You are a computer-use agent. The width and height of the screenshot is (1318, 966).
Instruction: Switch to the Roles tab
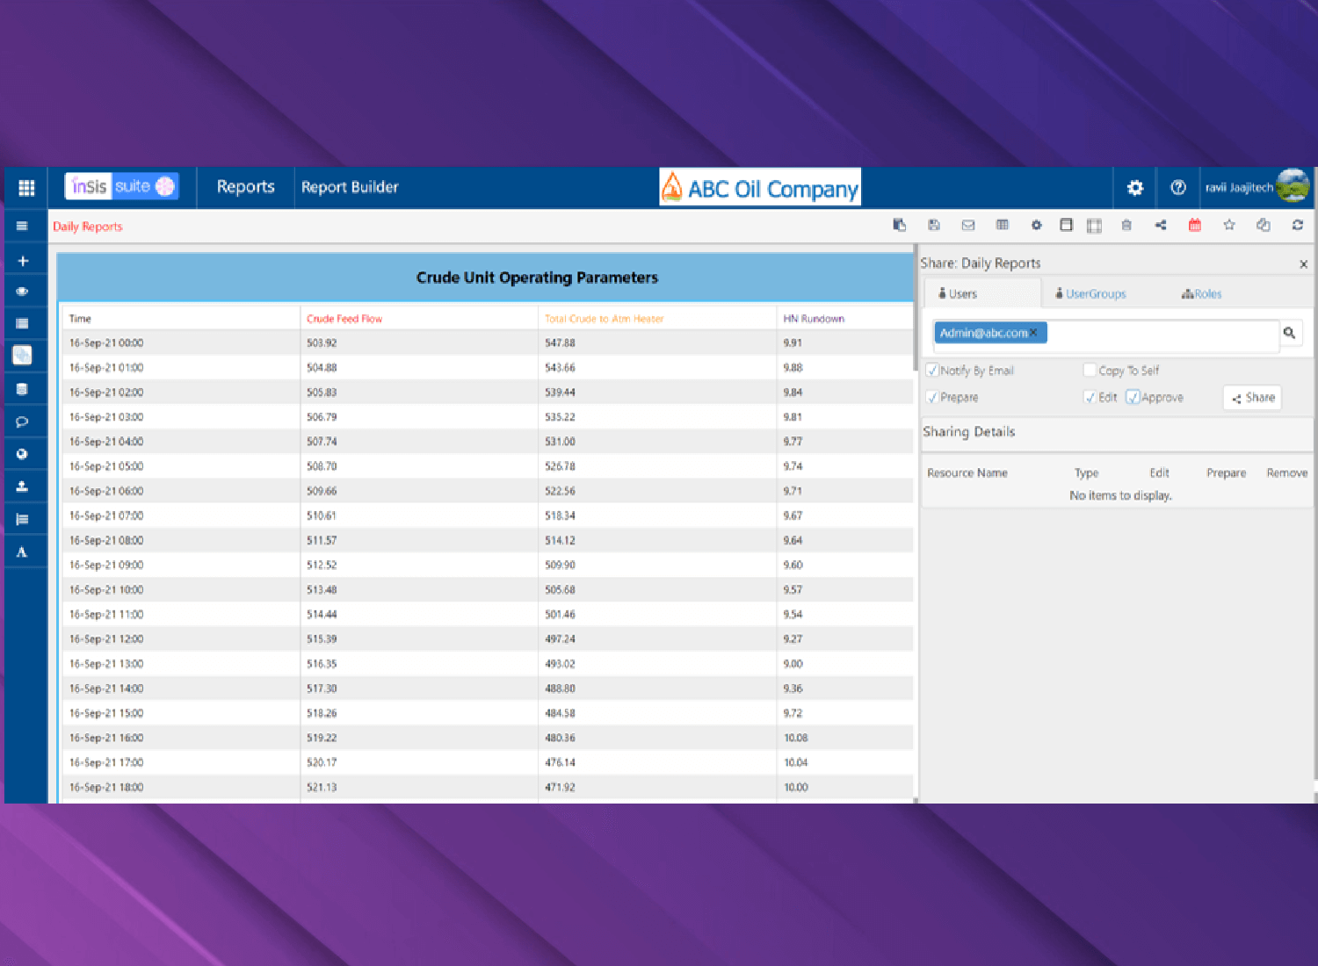tap(1201, 294)
